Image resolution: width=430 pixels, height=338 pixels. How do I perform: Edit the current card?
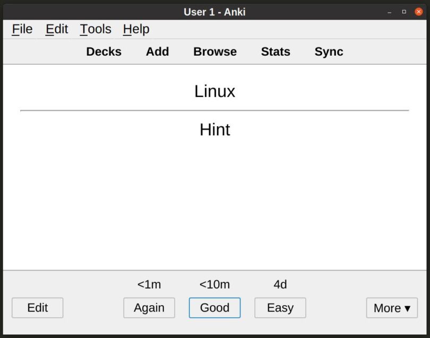pos(37,308)
